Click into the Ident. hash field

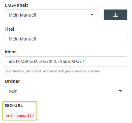point(66,62)
